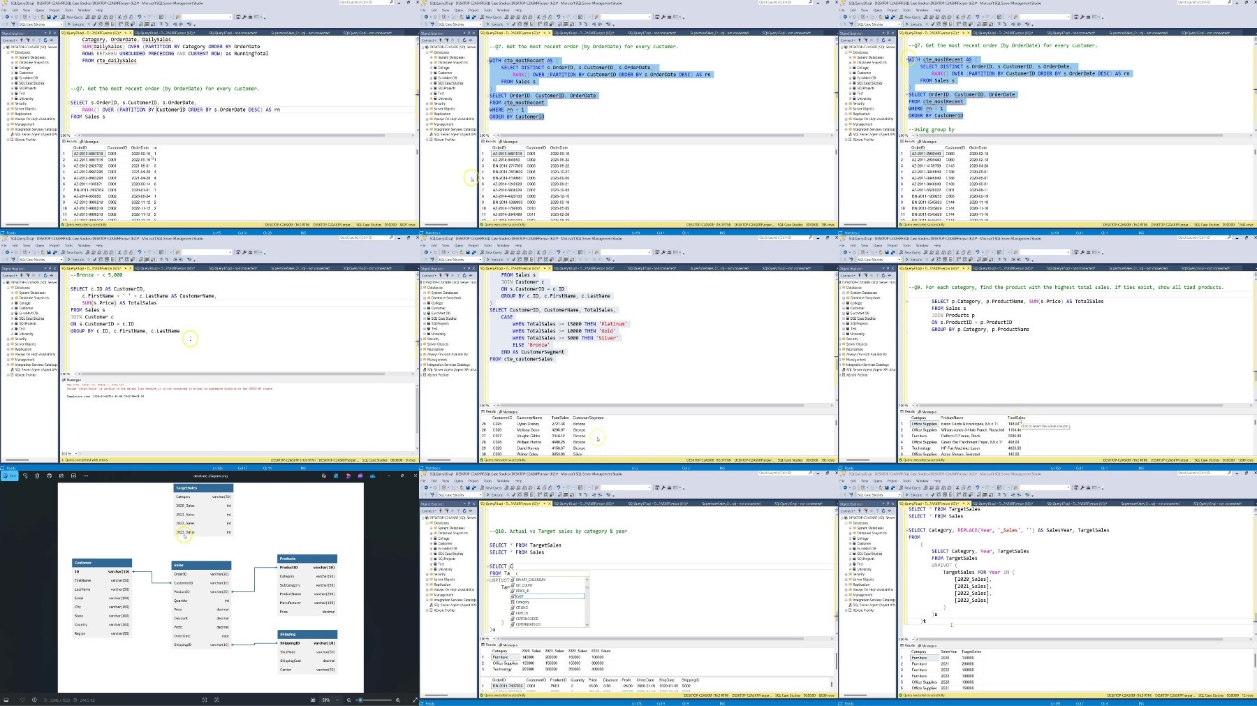This screenshot has width=1257, height=706.
Task: Select CAST in the IntelliSense list
Action: click(550, 596)
